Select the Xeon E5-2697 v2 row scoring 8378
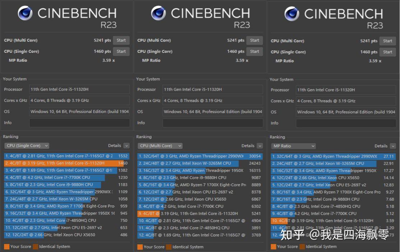Image resolution: width=400 pixels, height=252 pixels. [x=200, y=192]
